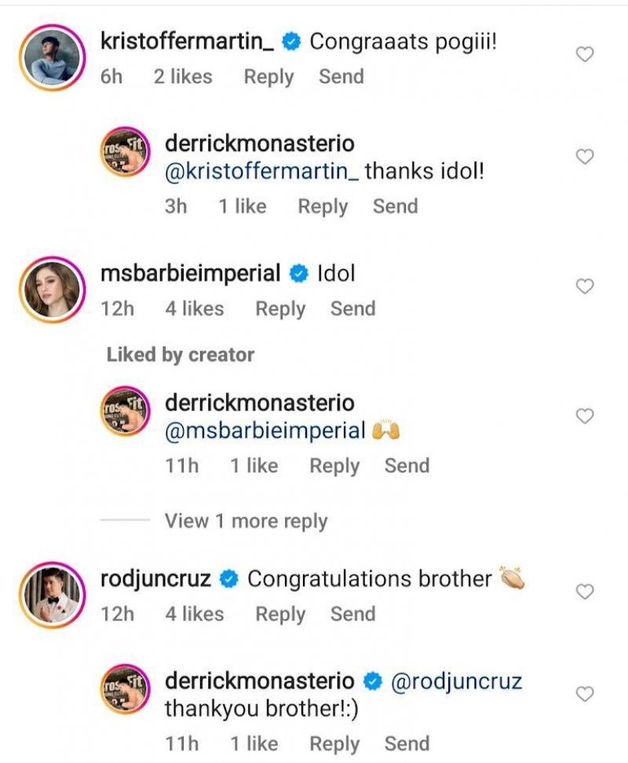Open the @msbarbieimperial mention link
The width and height of the screenshot is (628, 763).
(265, 431)
